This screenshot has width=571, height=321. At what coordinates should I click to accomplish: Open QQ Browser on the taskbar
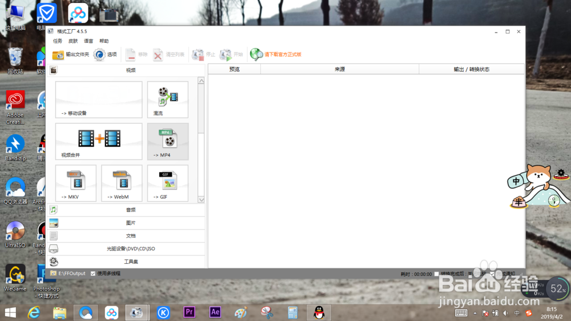(x=86, y=312)
